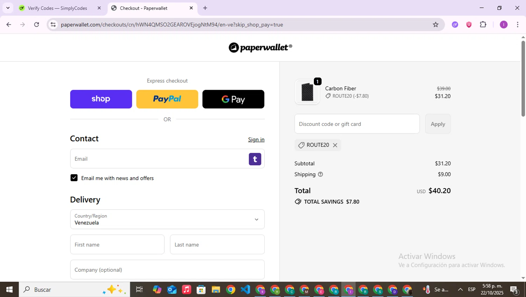Remove the ROUTE20 discount code
This screenshot has width=526, height=297.
tap(335, 145)
